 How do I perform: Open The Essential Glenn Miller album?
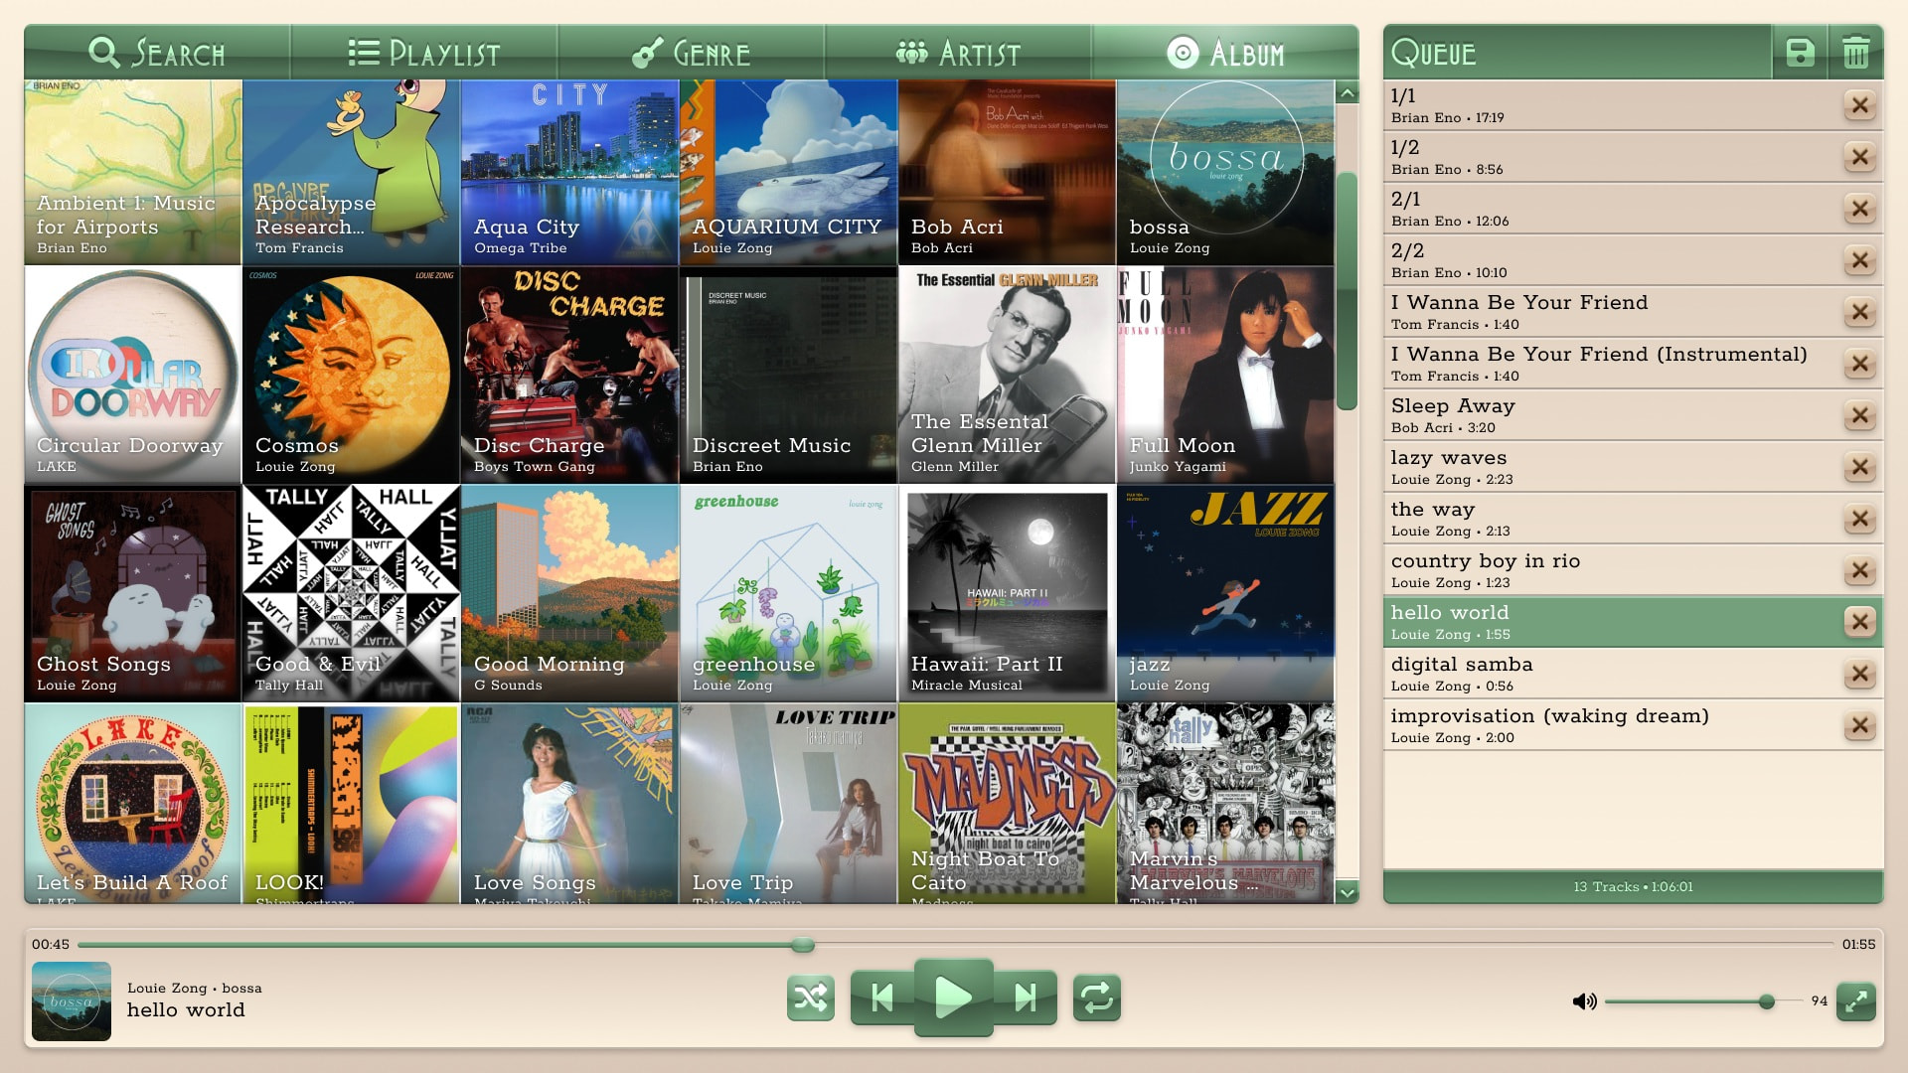[1008, 375]
